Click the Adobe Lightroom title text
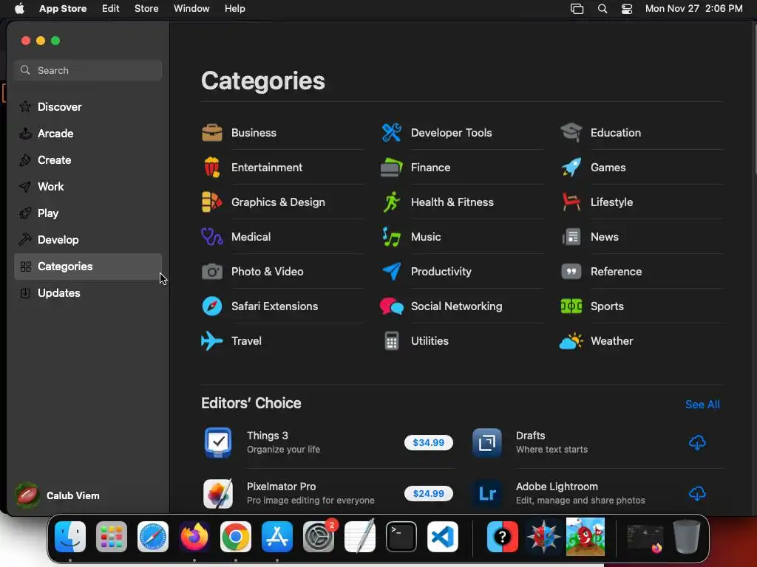 click(x=557, y=487)
